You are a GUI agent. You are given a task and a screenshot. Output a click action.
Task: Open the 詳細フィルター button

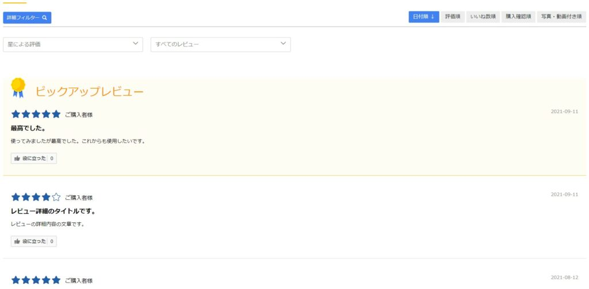(27, 18)
